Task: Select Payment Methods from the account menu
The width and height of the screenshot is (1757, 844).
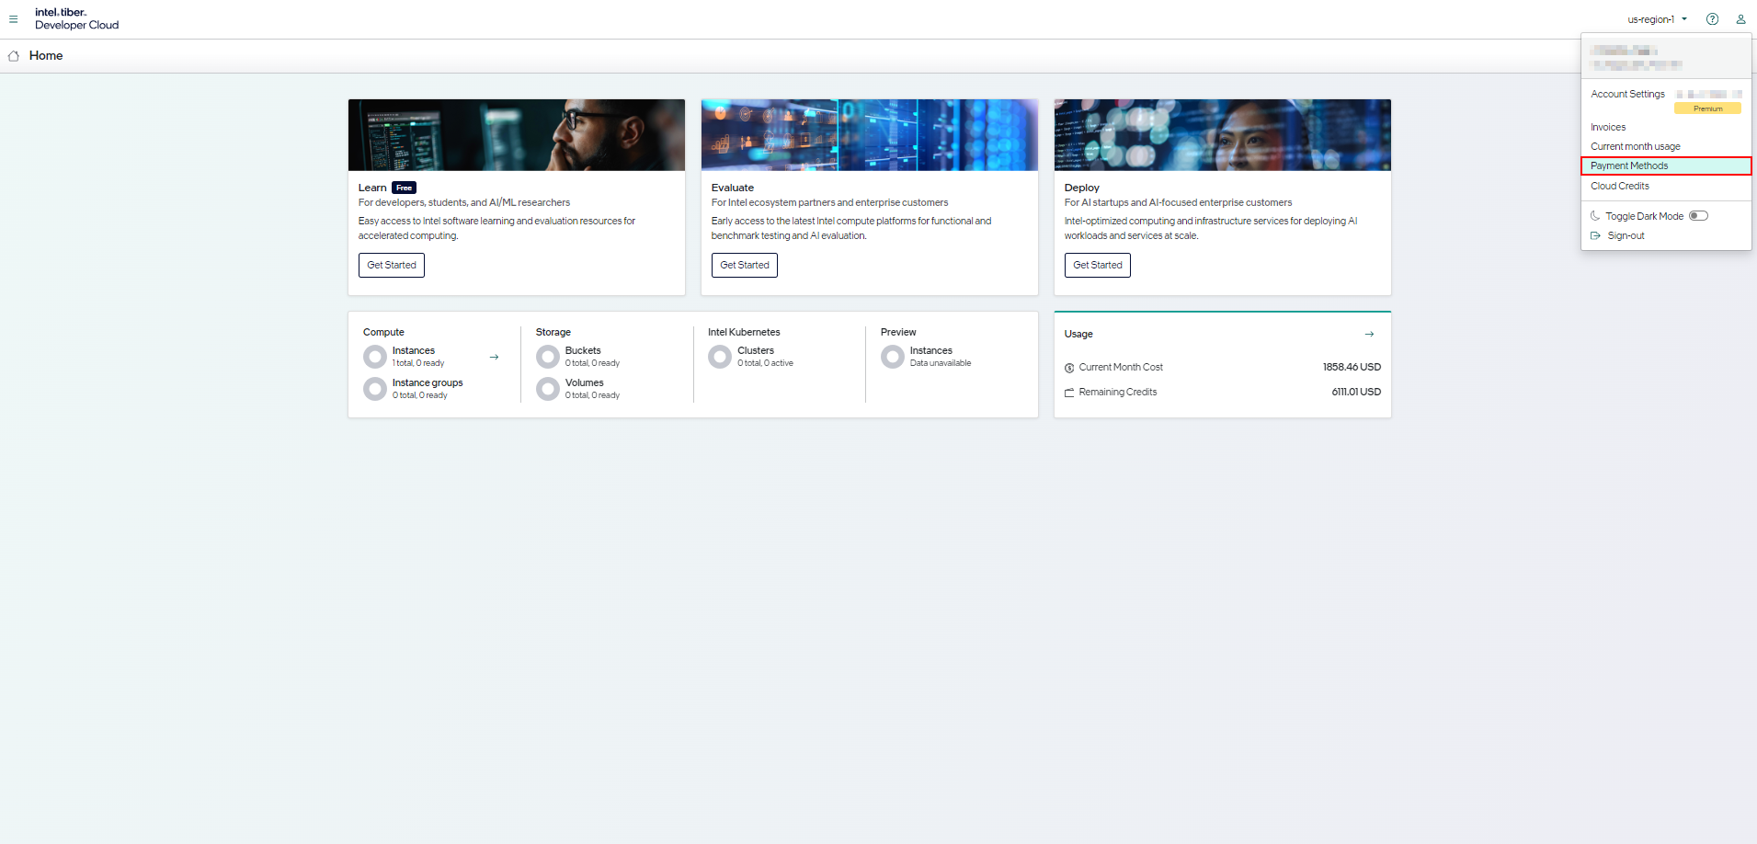Action: click(x=1629, y=165)
